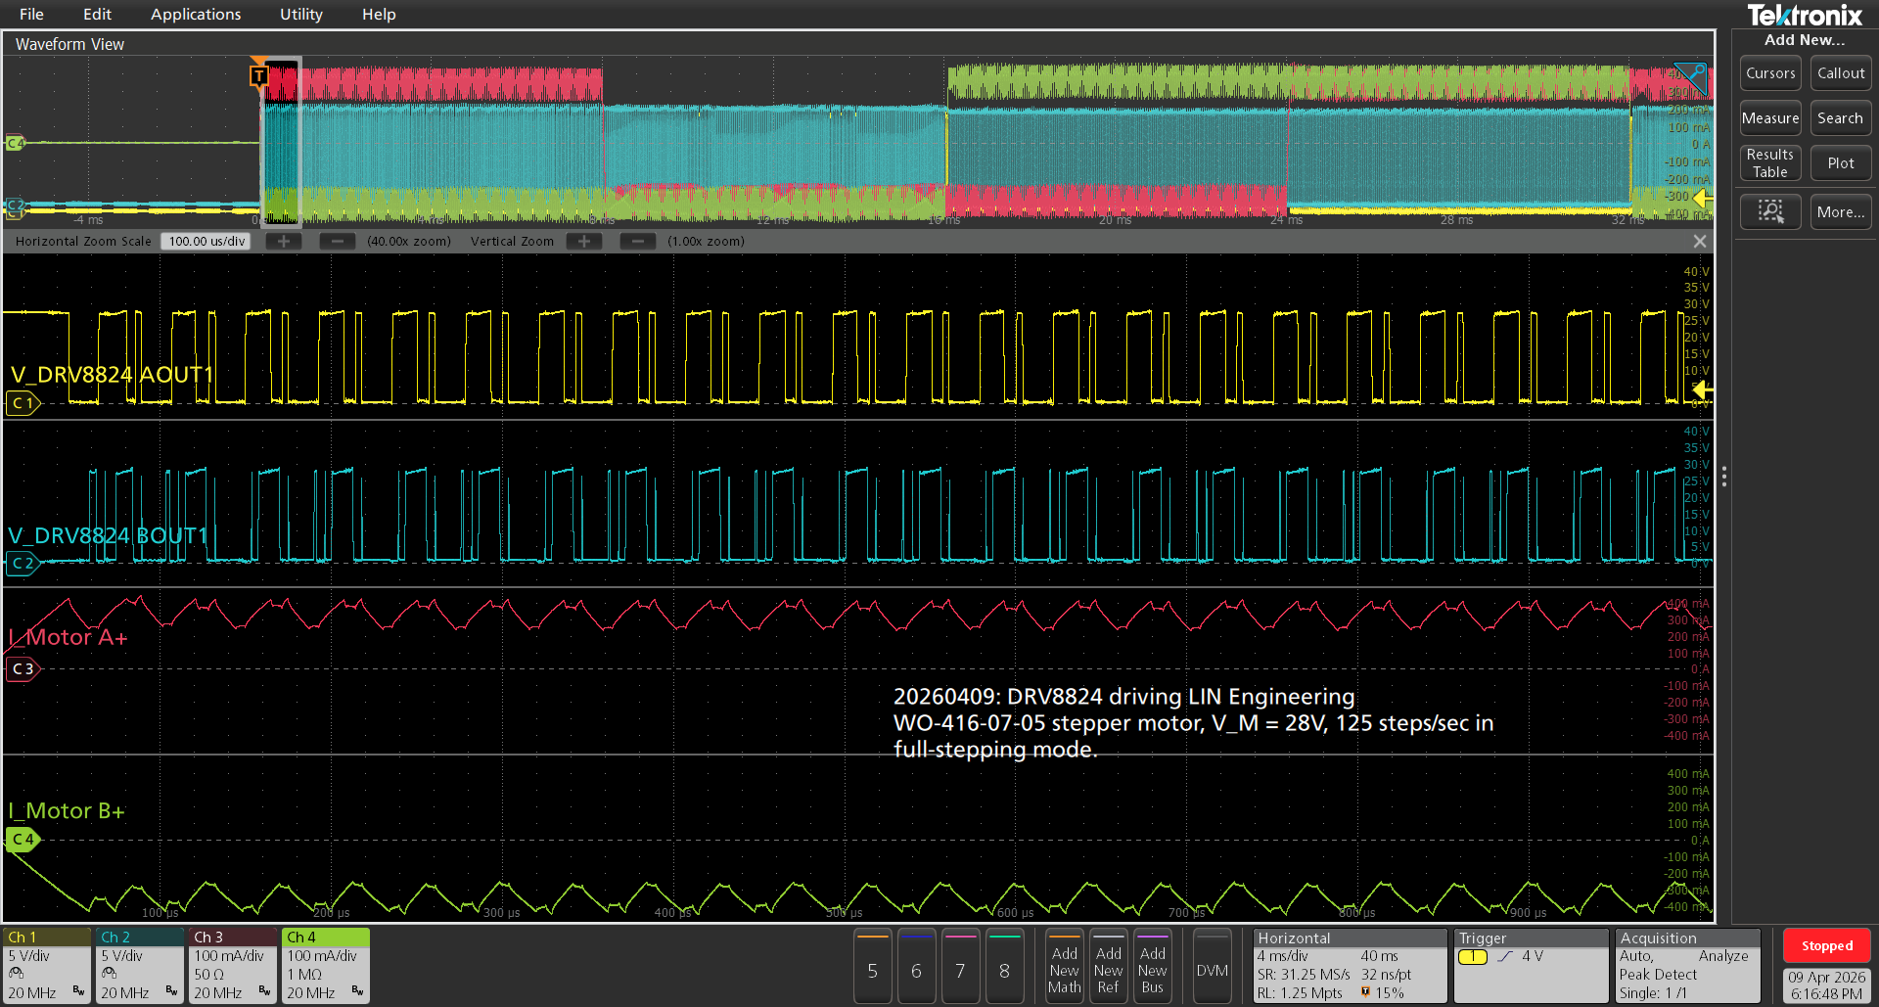Open the Help menu

point(379,14)
